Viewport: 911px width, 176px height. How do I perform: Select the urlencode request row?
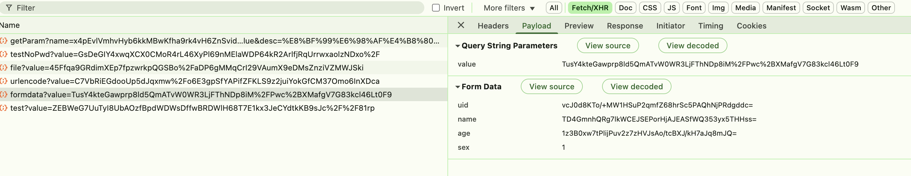(194, 81)
